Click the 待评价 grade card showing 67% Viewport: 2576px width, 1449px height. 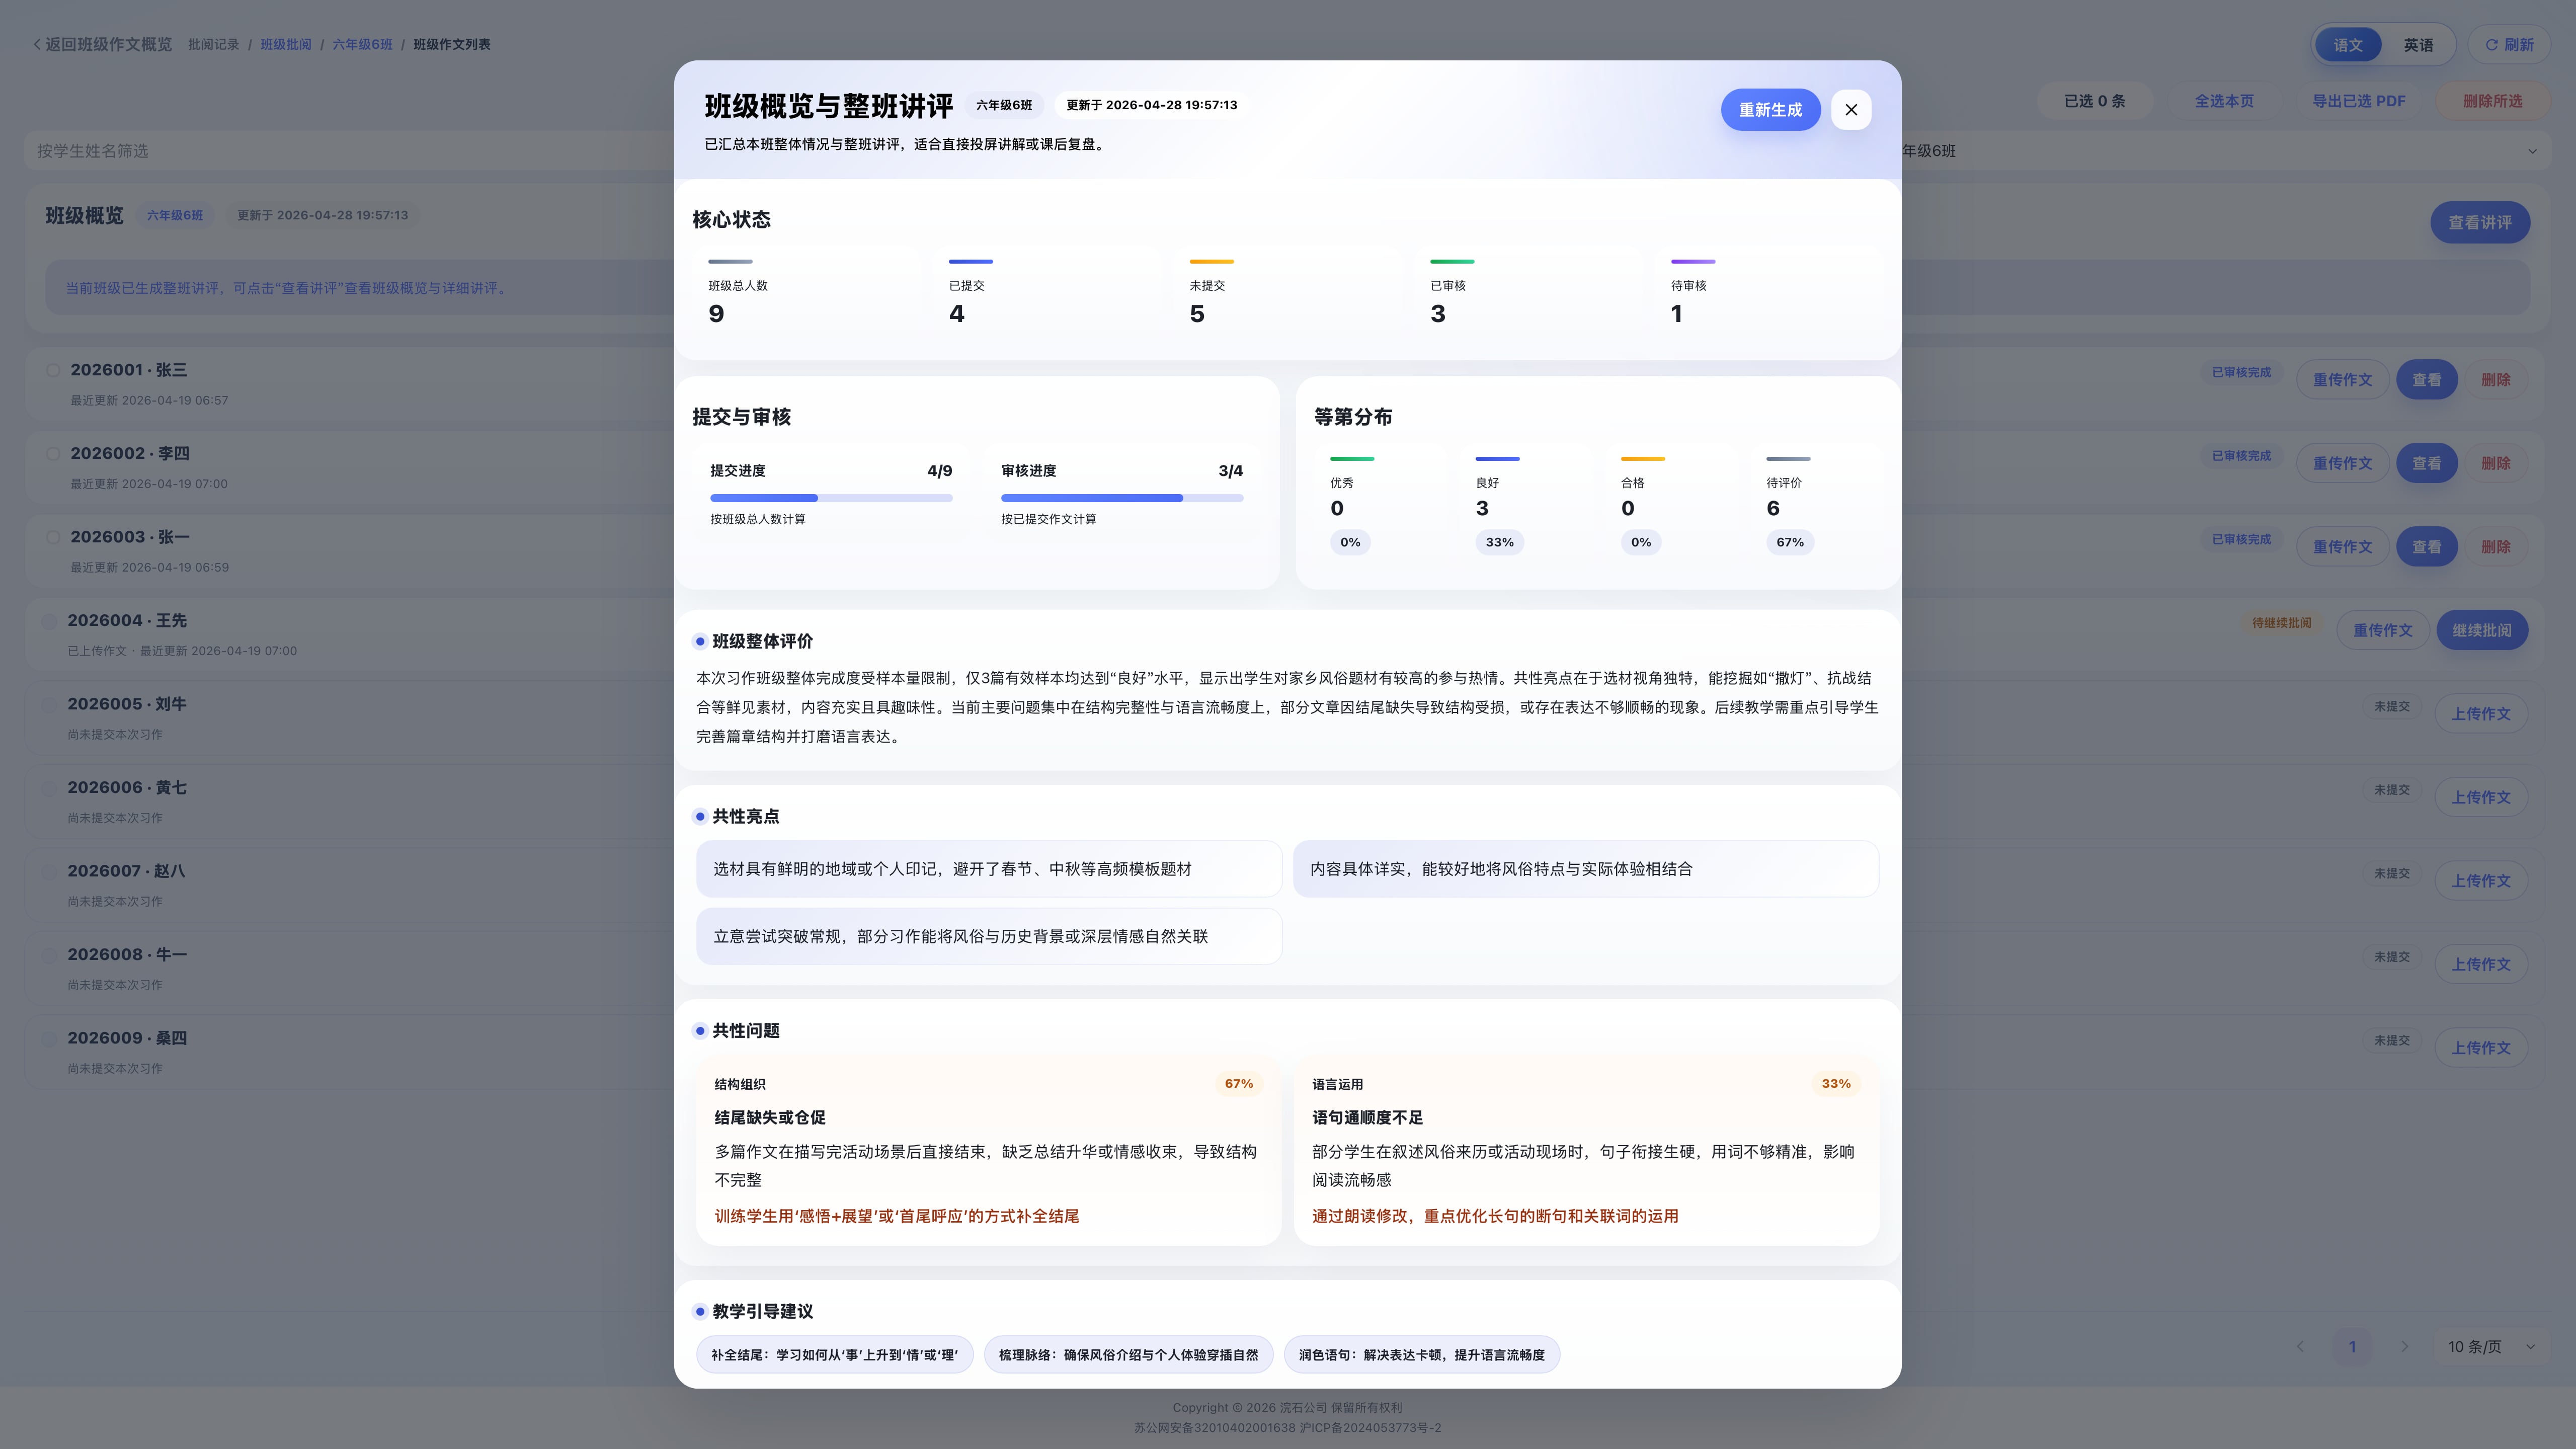tap(1816, 506)
